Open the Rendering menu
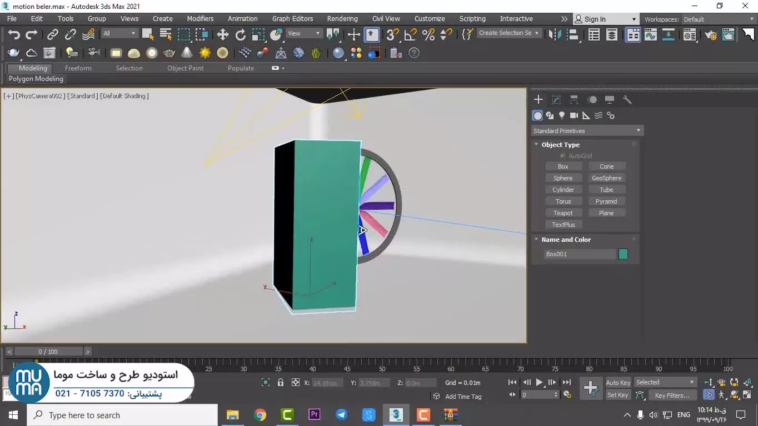This screenshot has width=758, height=426. [342, 19]
